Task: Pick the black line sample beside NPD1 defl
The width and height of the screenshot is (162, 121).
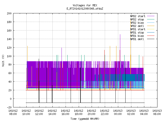Action: 151,39
